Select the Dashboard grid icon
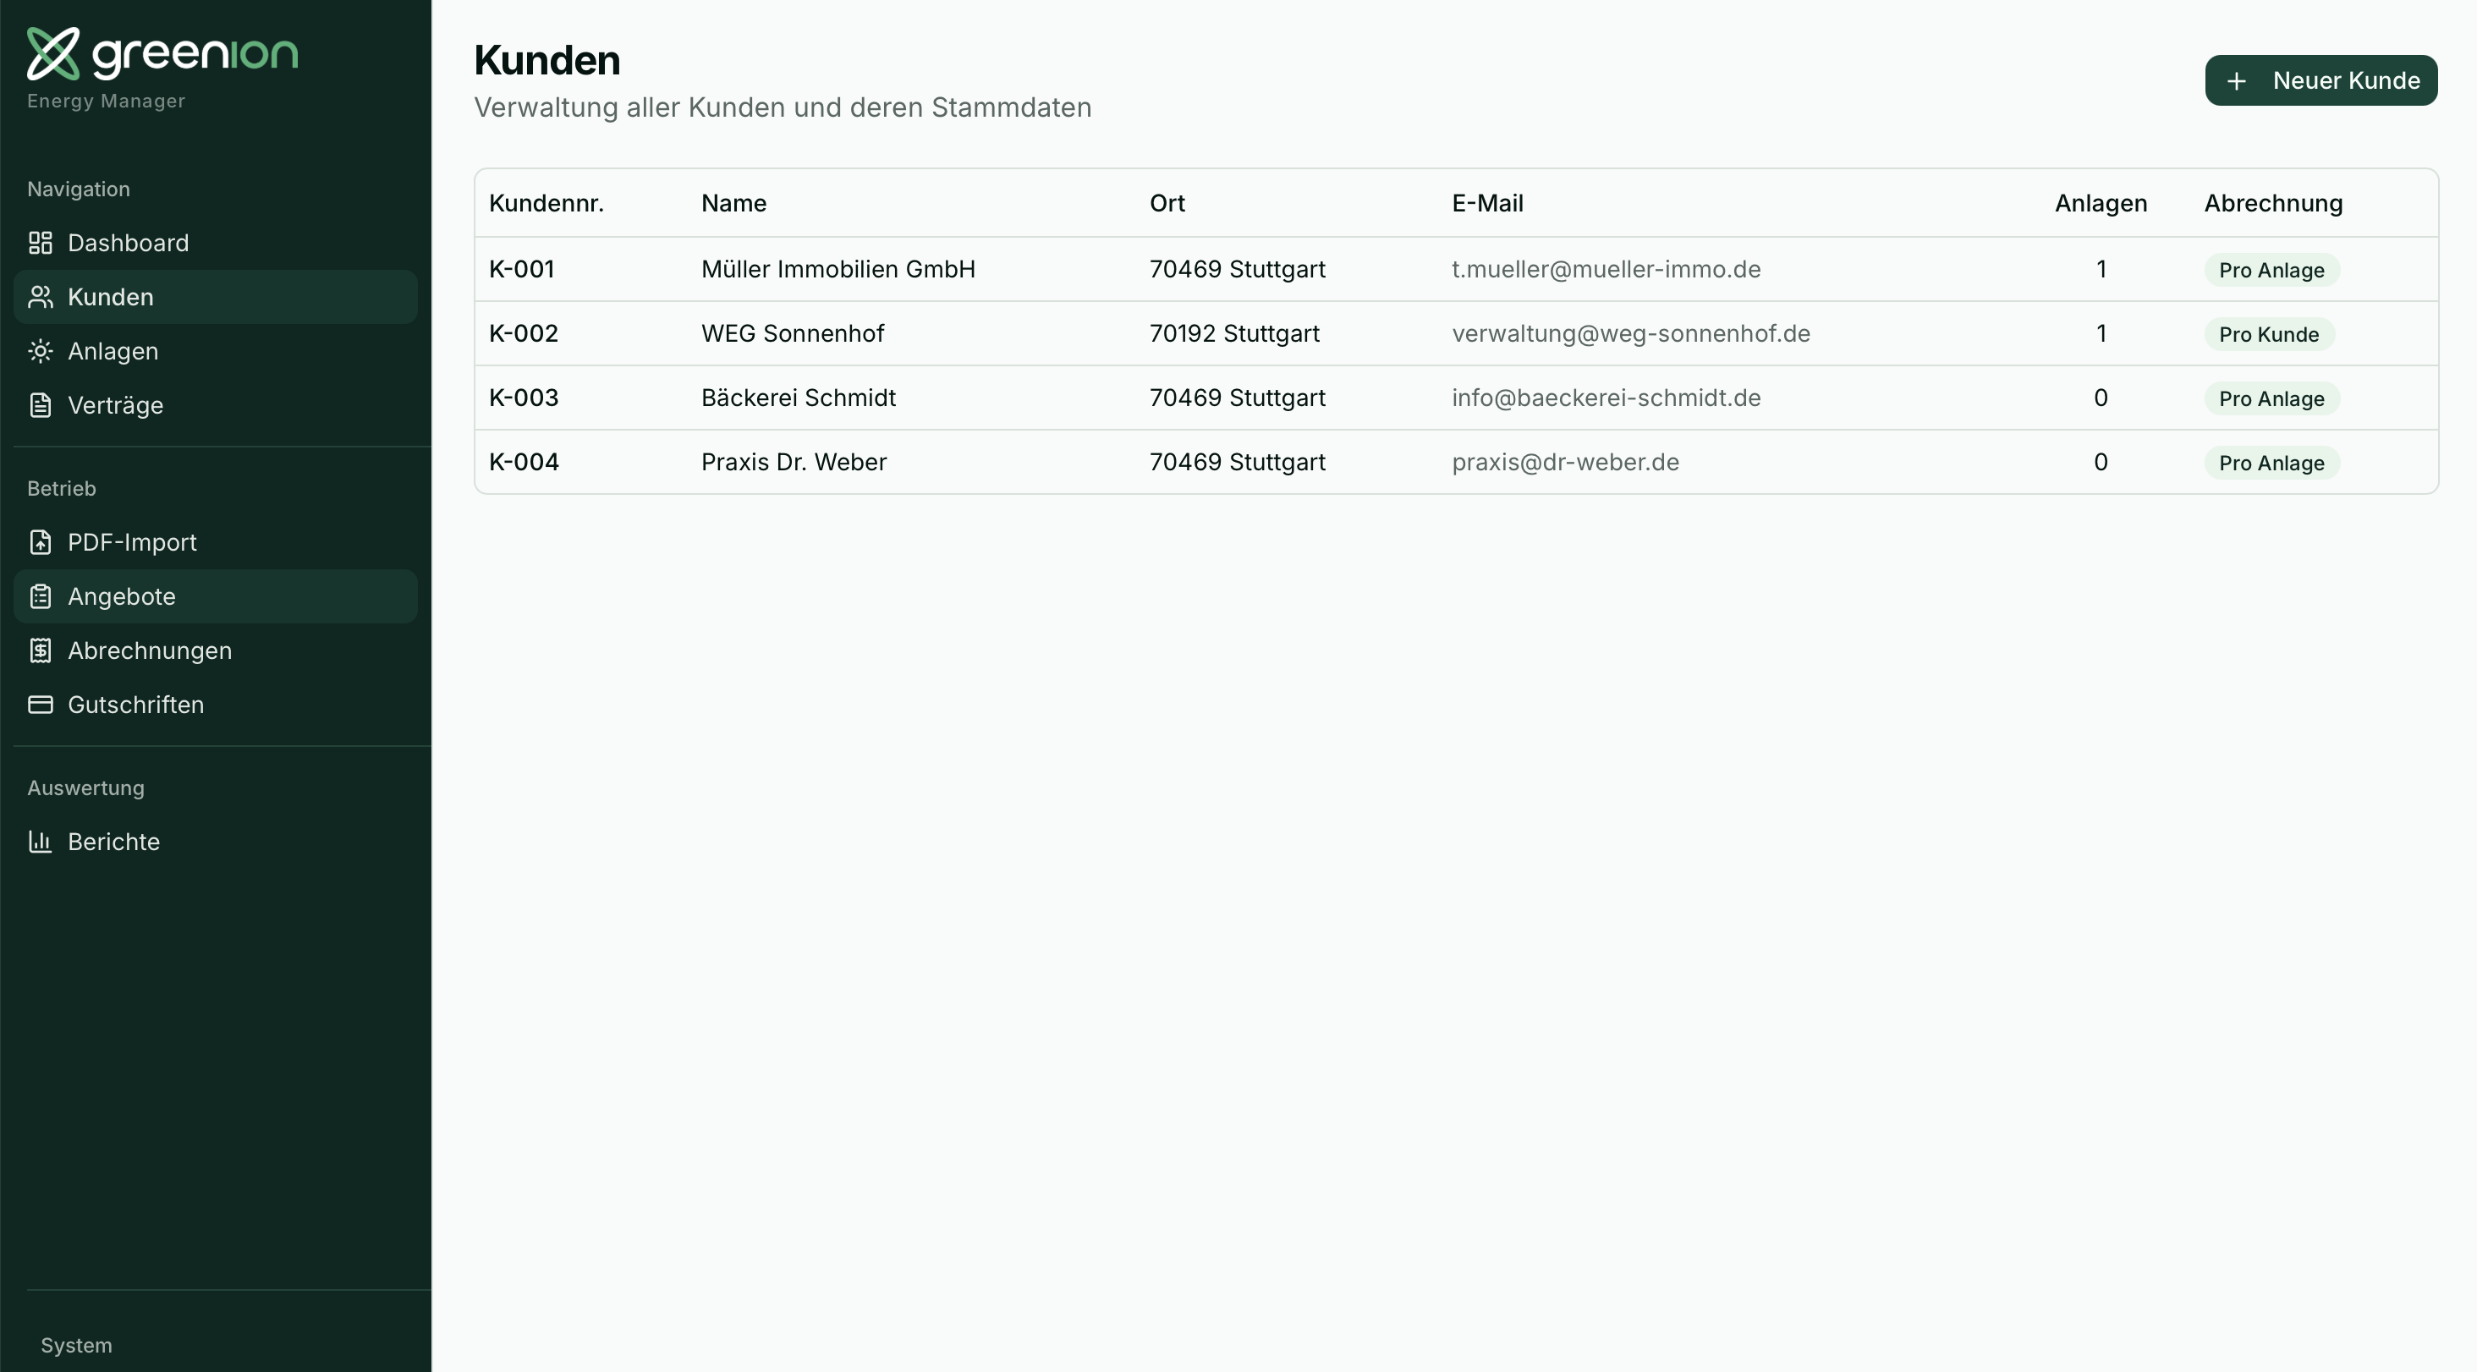 pos(41,242)
